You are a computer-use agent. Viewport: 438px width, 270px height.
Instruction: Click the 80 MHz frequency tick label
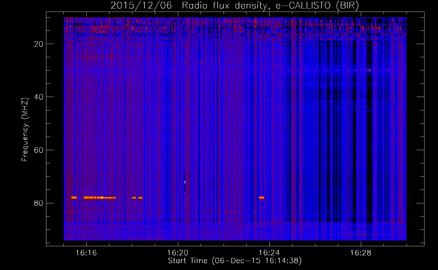pos(39,203)
